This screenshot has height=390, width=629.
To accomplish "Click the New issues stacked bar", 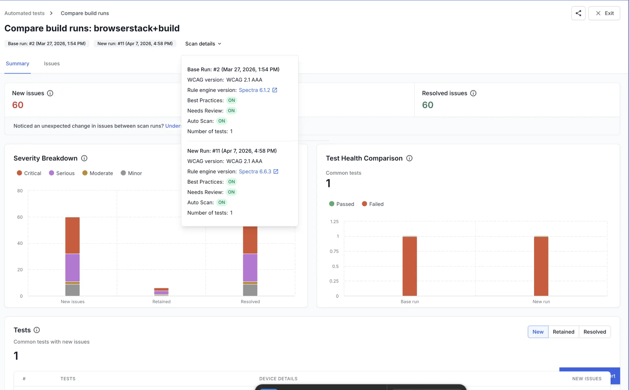I will coord(73,256).
